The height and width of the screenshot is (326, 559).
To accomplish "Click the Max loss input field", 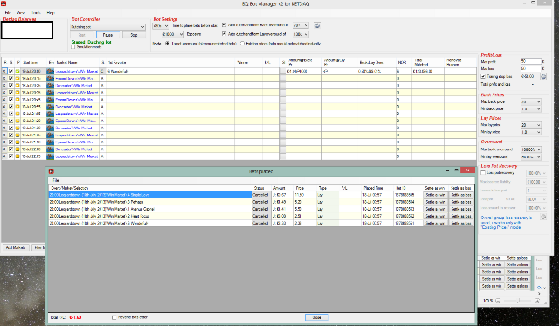I will tap(530, 68).
